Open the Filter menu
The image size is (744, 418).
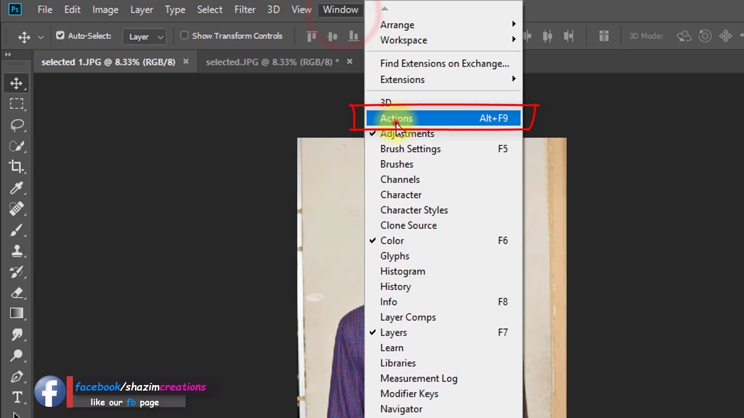pos(245,9)
